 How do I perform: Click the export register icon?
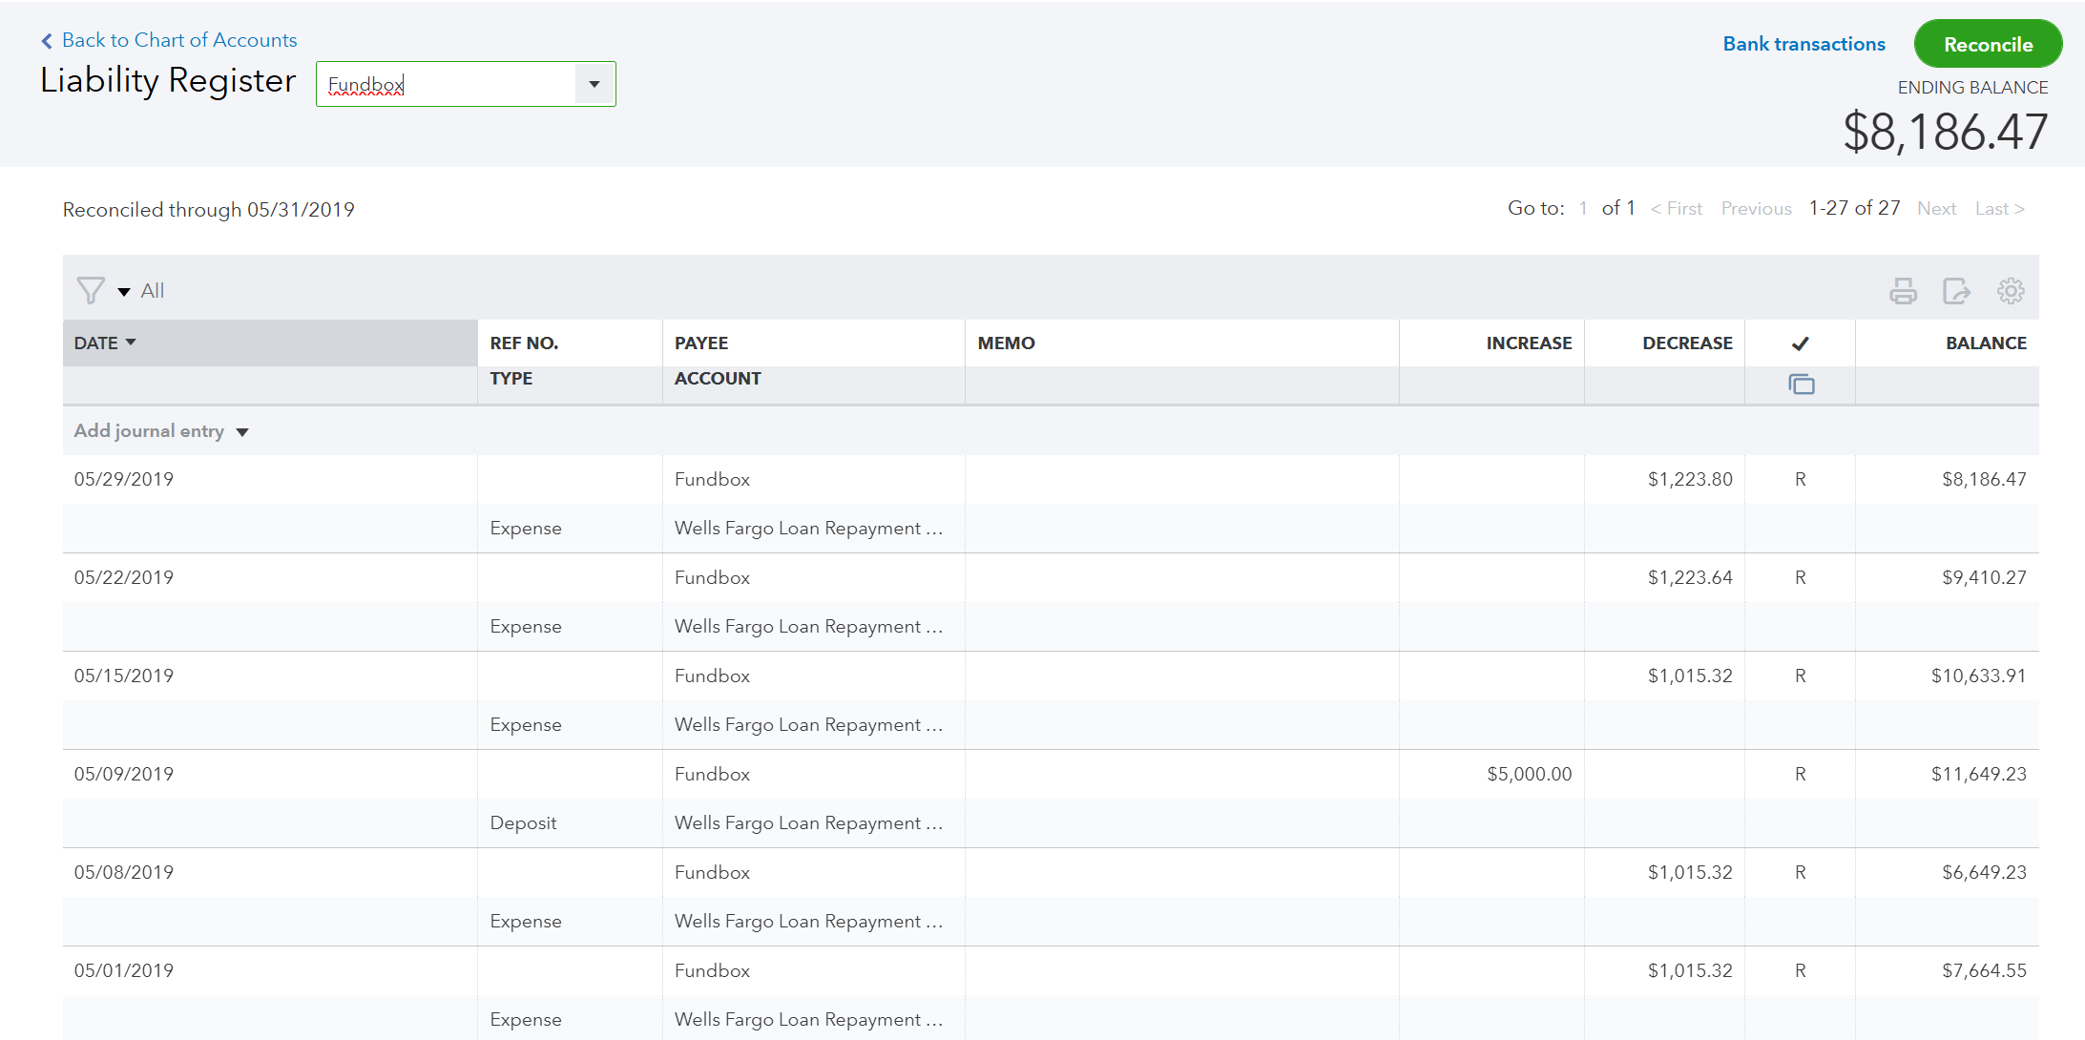coord(1956,291)
